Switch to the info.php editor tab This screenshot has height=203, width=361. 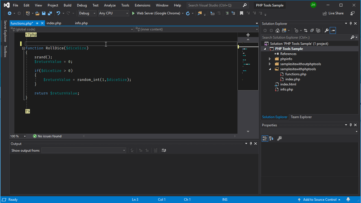pos(81,23)
